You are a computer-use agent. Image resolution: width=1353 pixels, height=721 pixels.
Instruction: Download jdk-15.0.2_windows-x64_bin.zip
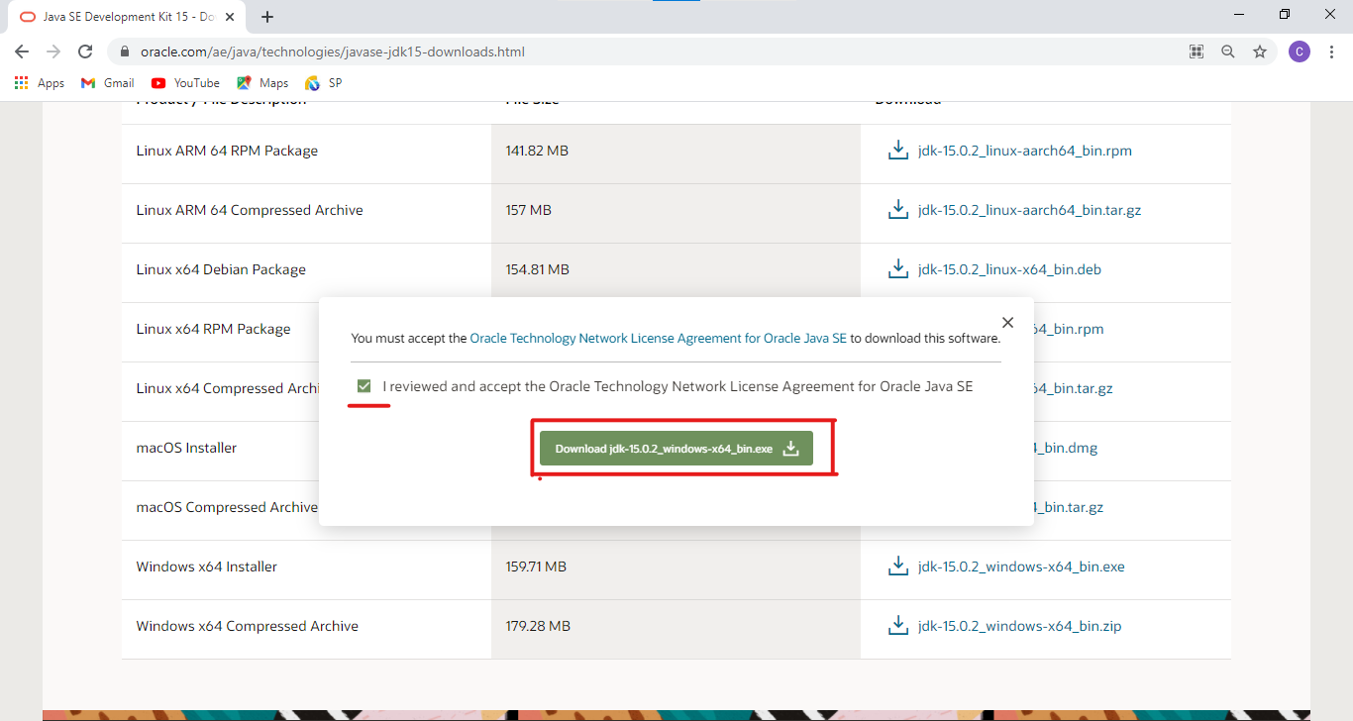tap(1019, 626)
